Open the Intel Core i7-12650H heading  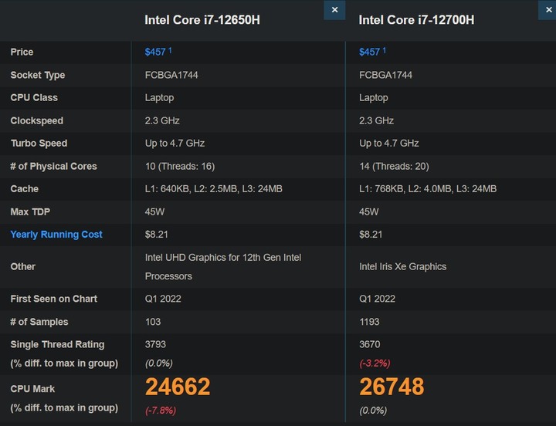[202, 20]
